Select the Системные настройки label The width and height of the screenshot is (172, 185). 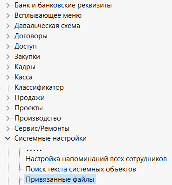point(50,138)
